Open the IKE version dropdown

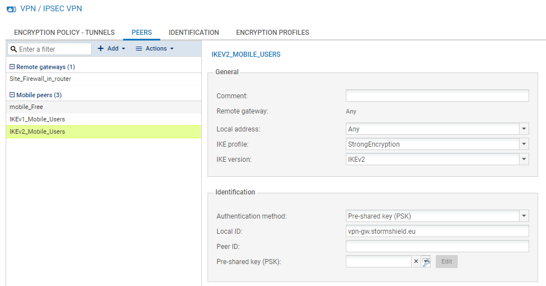tap(524, 160)
